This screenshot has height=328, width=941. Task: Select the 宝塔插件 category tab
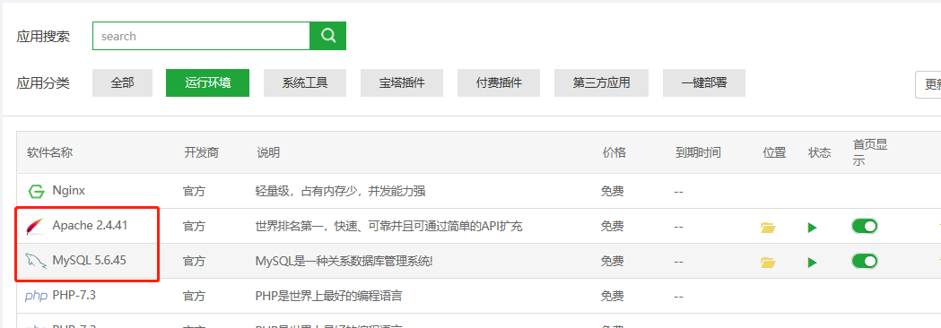[402, 82]
